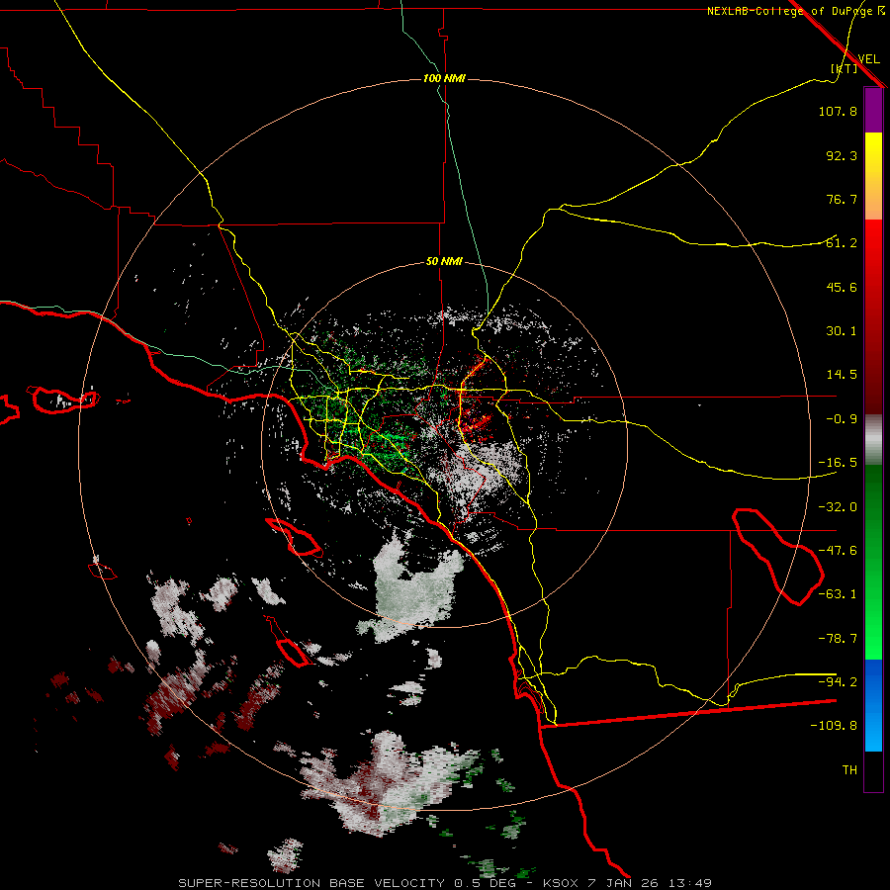Click the 100 NMI range ring label
Image resolution: width=890 pixels, height=890 pixels.
pos(444,78)
